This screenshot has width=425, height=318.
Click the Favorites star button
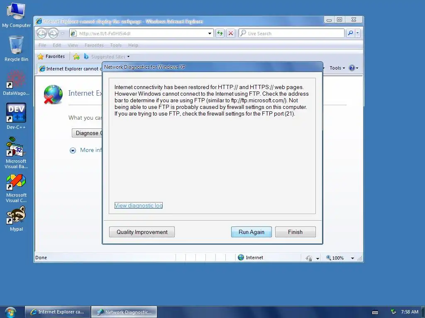coord(51,56)
